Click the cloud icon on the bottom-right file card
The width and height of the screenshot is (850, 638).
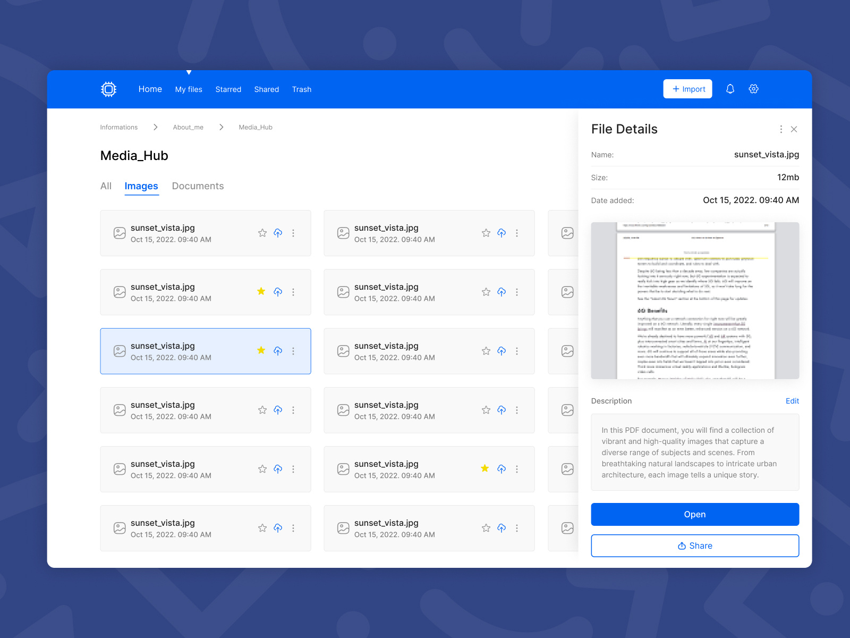[x=501, y=528]
